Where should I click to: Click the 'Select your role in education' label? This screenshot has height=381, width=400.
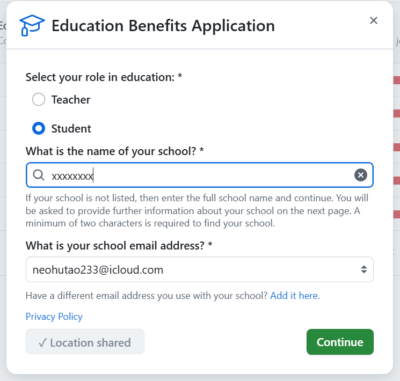[104, 77]
